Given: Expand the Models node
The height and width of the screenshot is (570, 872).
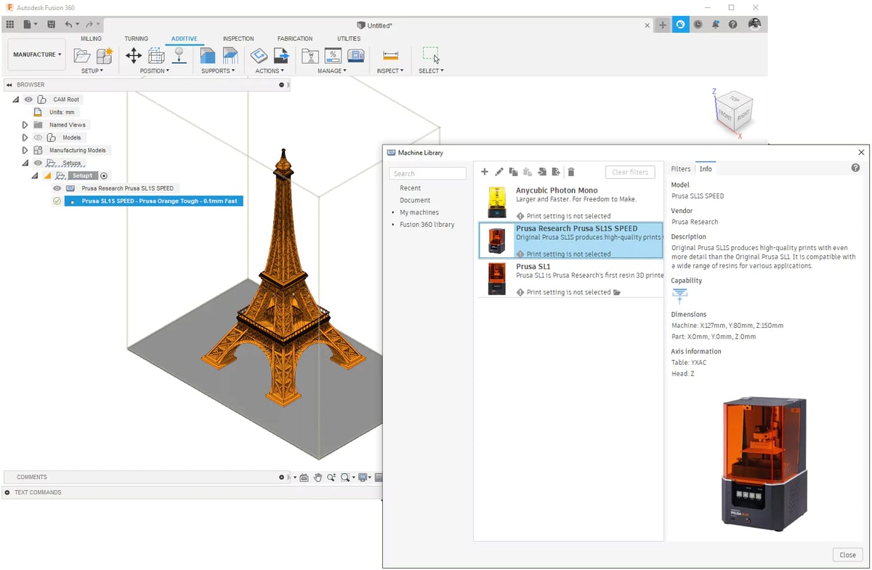Looking at the screenshot, I should coord(25,137).
